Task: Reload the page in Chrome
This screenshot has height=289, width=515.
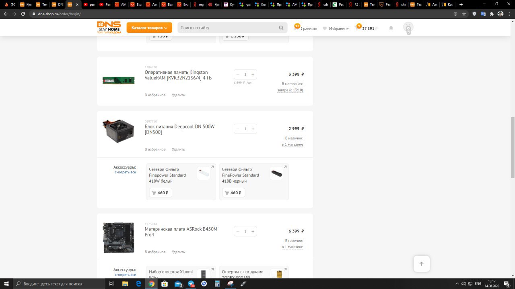Action: point(23,14)
